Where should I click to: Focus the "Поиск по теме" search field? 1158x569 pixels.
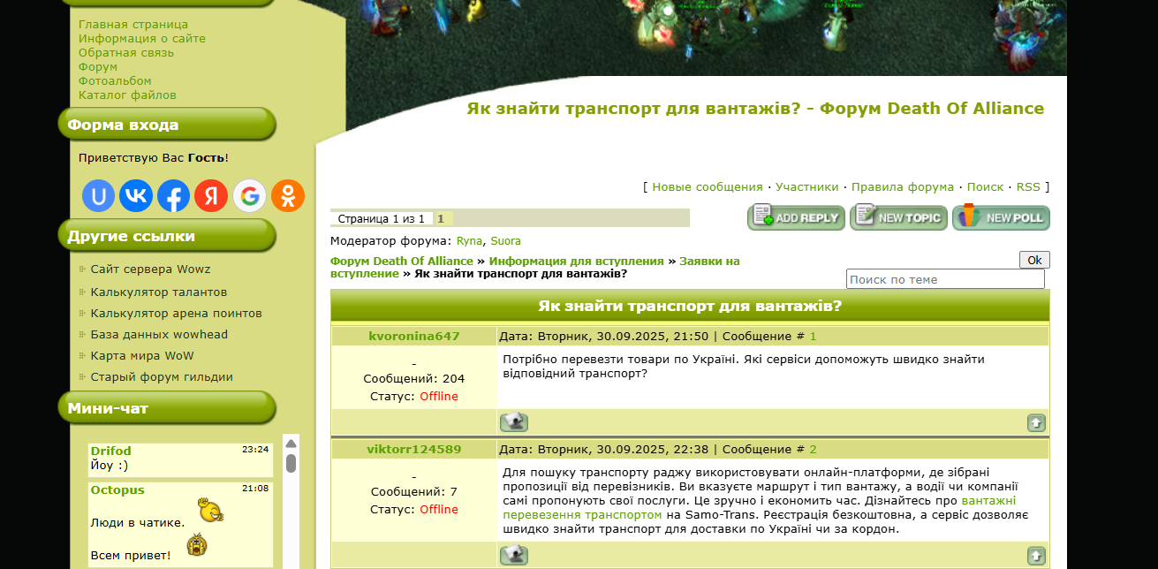click(944, 279)
